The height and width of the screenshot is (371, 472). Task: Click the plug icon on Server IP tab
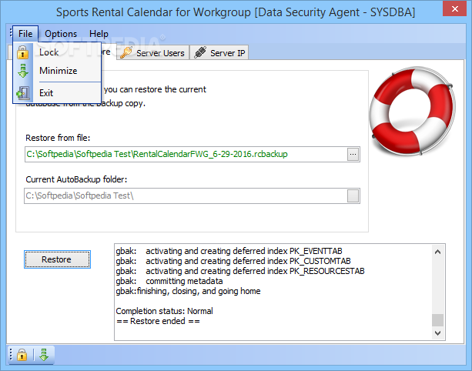pos(200,52)
